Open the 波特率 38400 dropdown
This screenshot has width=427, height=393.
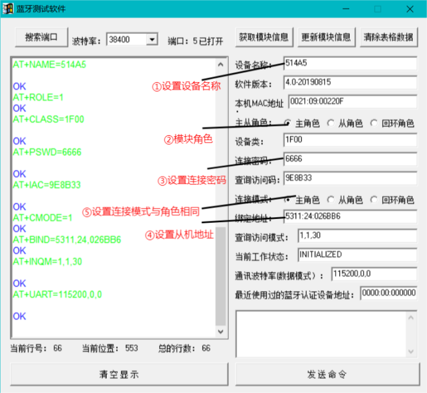152,39
